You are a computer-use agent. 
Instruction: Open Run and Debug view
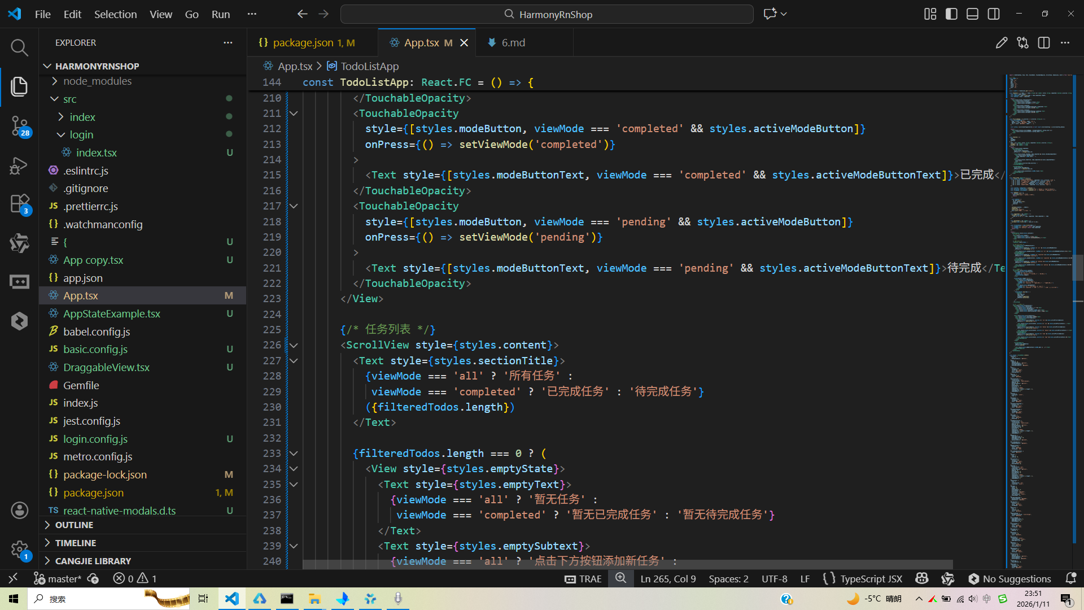[19, 165]
